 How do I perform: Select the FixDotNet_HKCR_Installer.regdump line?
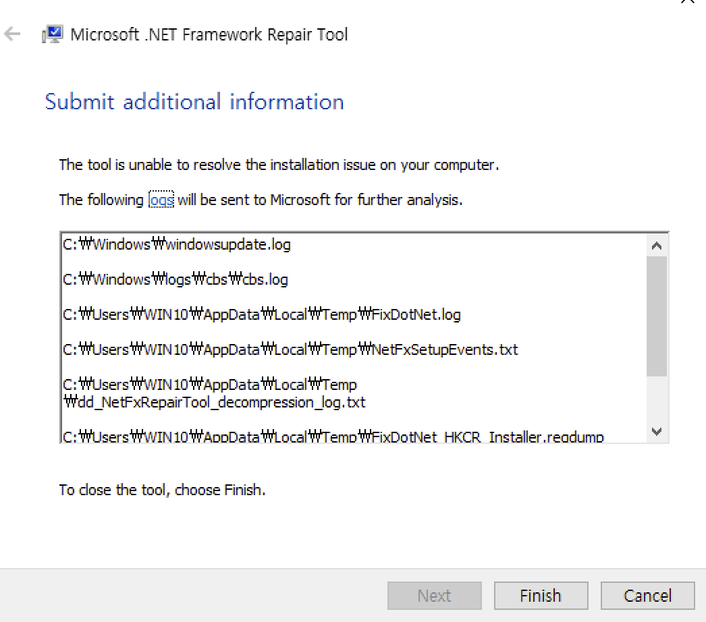[333, 436]
